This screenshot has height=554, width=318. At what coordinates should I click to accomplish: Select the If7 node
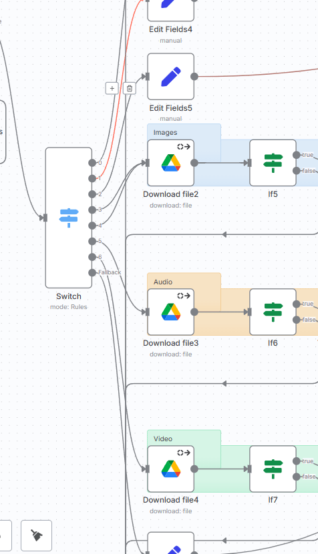tap(273, 469)
